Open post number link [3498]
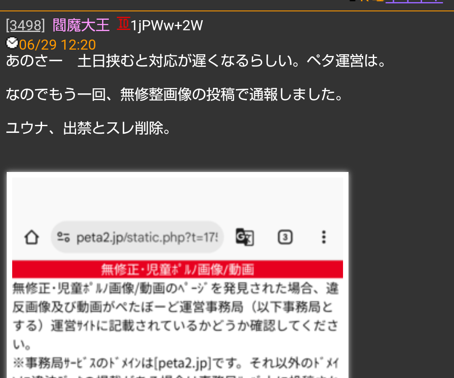The width and height of the screenshot is (454, 378). point(26,26)
